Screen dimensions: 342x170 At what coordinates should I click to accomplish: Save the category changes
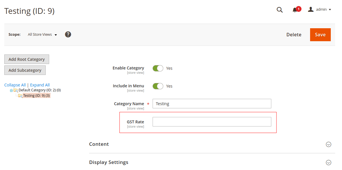pyautogui.click(x=320, y=35)
